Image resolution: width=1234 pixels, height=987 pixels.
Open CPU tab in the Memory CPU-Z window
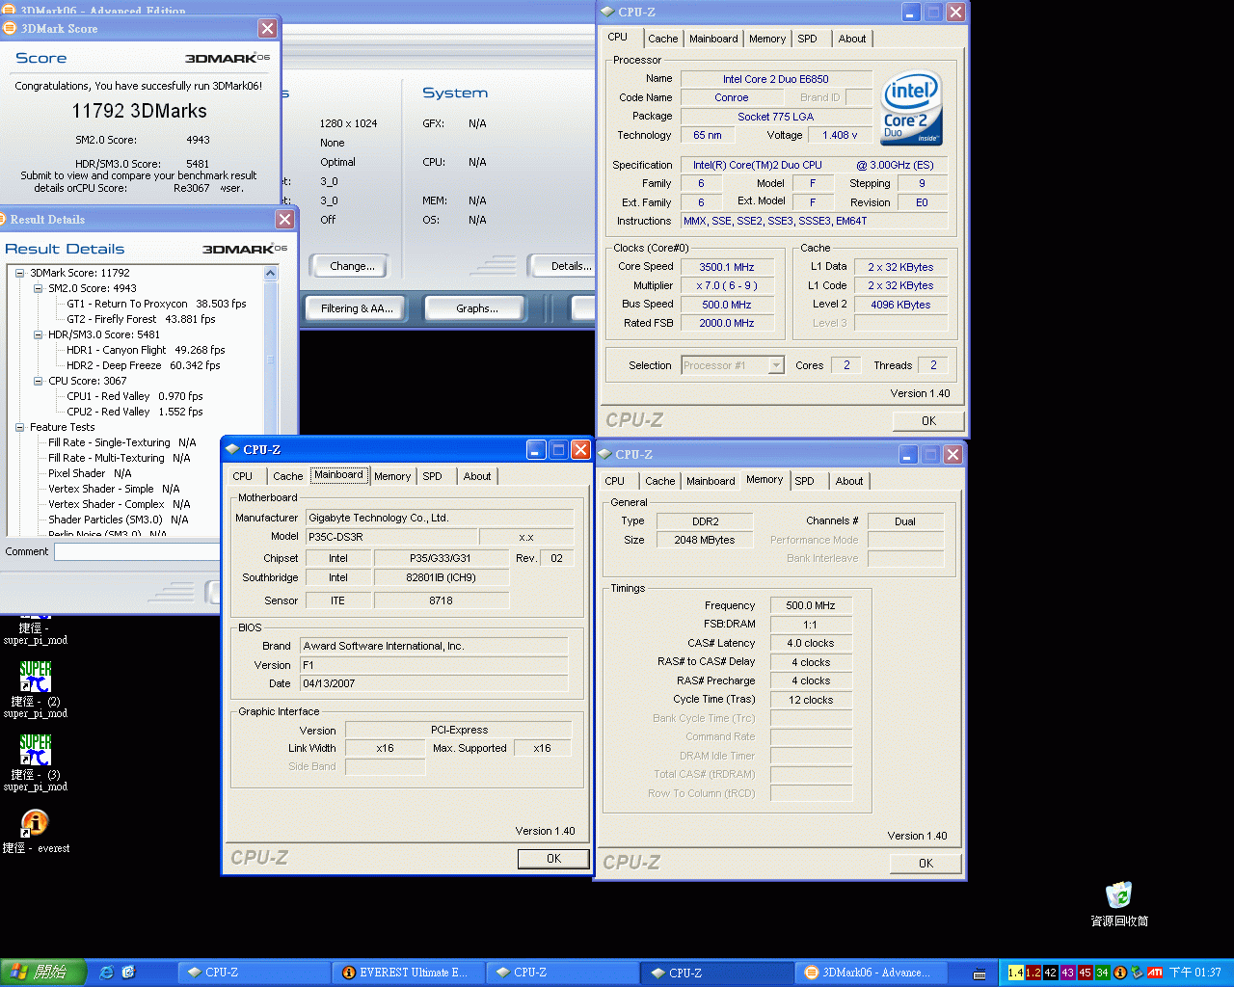614,481
